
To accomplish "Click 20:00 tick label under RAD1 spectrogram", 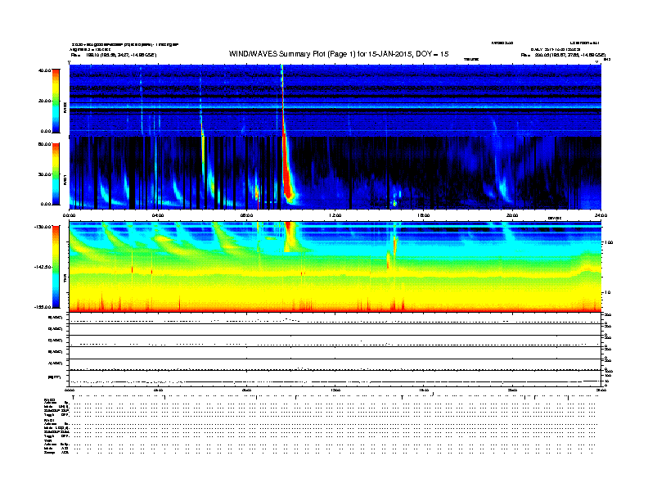I will tap(512, 215).
